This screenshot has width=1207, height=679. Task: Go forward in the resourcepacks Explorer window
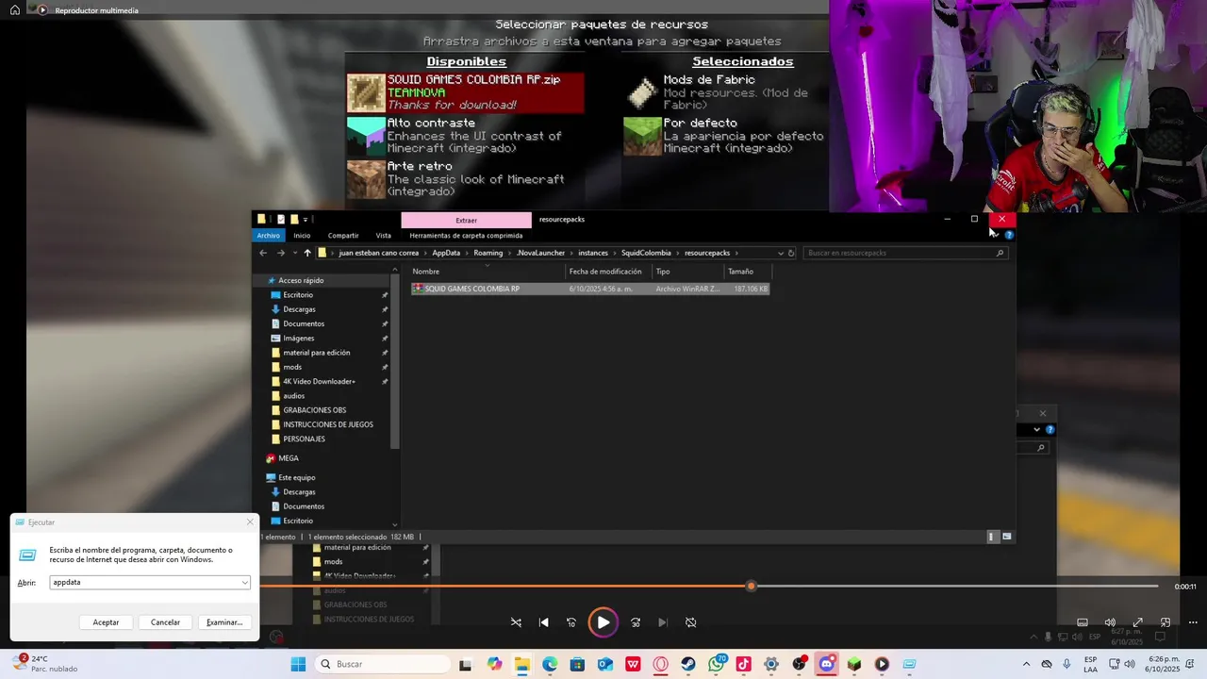pyautogui.click(x=281, y=253)
